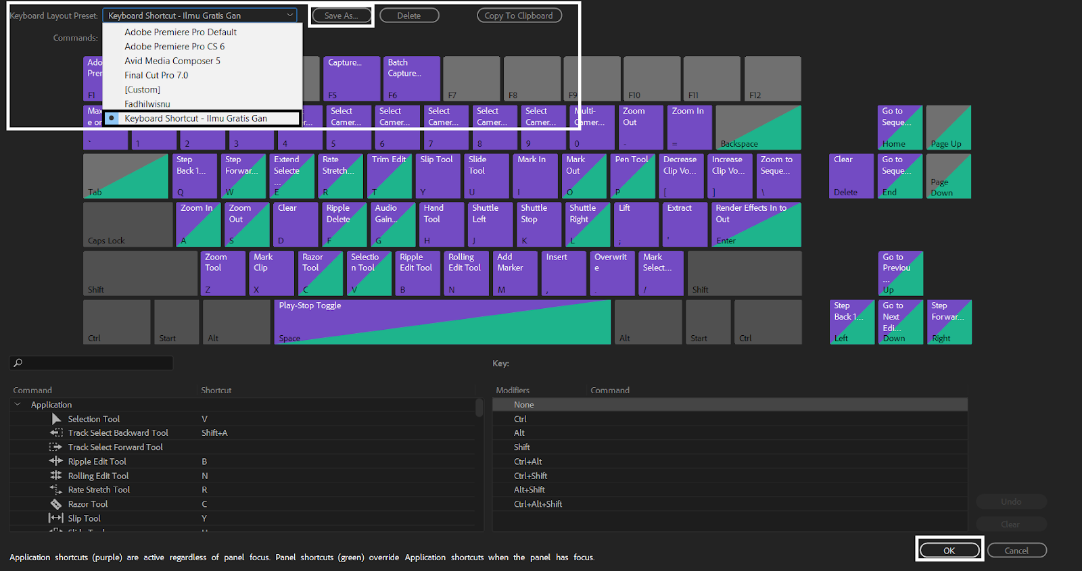This screenshot has width=1082, height=571.
Task: Click the Lift semicolon key
Action: coord(636,225)
